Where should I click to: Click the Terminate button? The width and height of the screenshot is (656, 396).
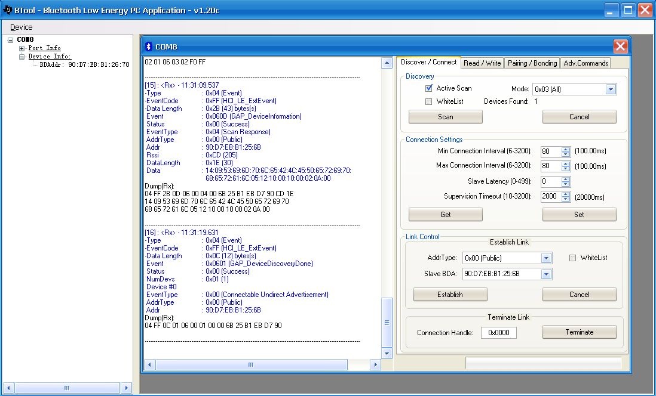tap(580, 332)
